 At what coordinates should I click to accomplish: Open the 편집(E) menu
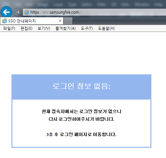26,28
